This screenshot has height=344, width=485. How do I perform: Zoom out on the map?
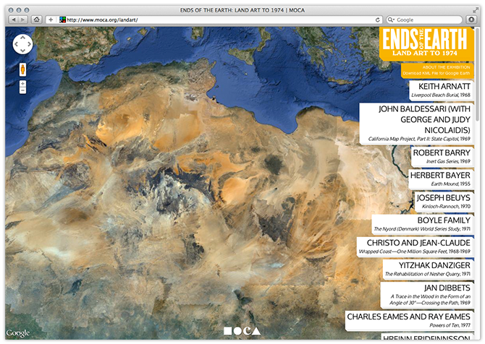click(22, 90)
